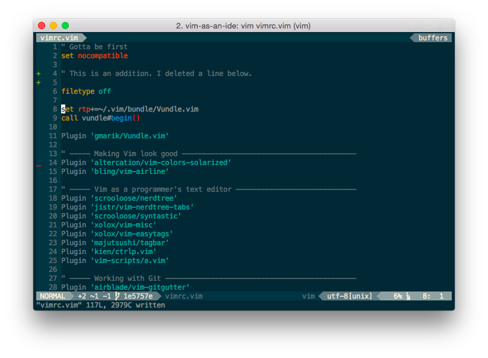Click the 'gmarik/Vundle.vim' plugin string
The height and width of the screenshot is (358, 488).
tap(130, 136)
